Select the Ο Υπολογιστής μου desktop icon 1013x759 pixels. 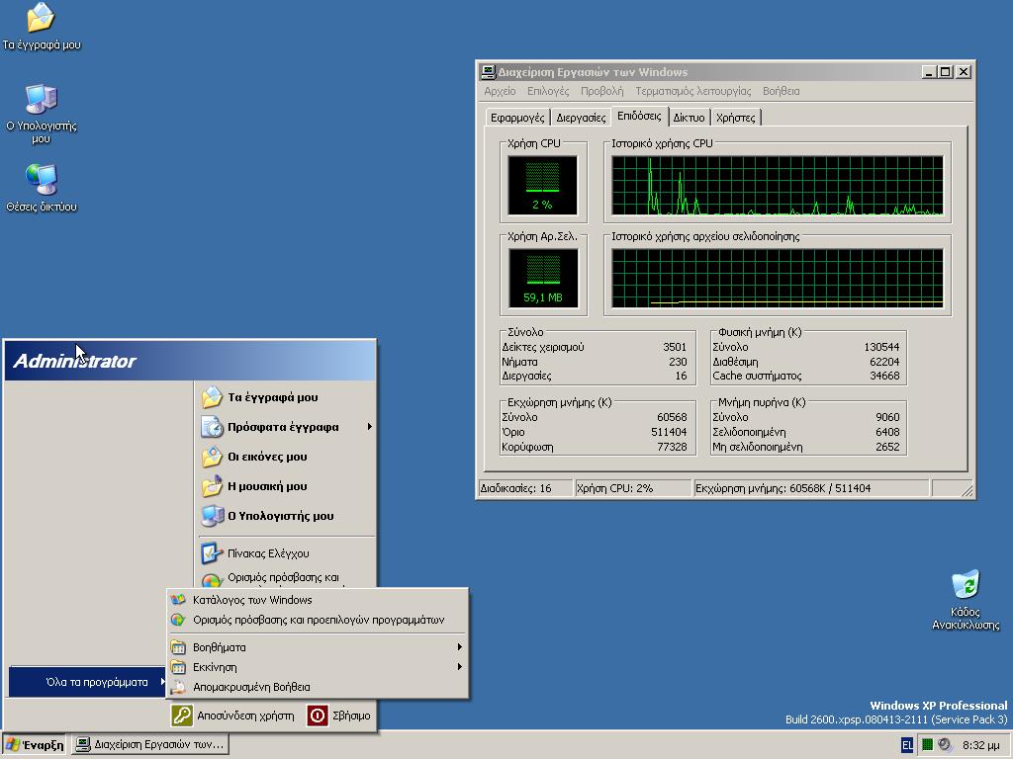(41, 114)
